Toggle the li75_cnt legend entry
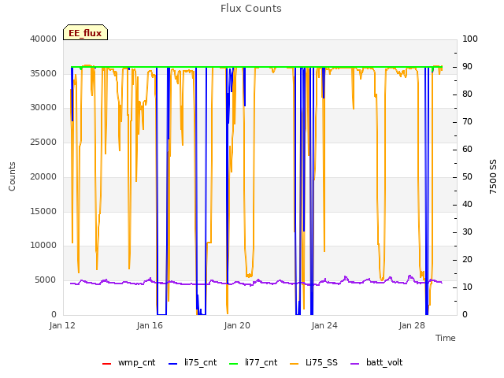The image size is (504, 378). pyautogui.click(x=192, y=363)
